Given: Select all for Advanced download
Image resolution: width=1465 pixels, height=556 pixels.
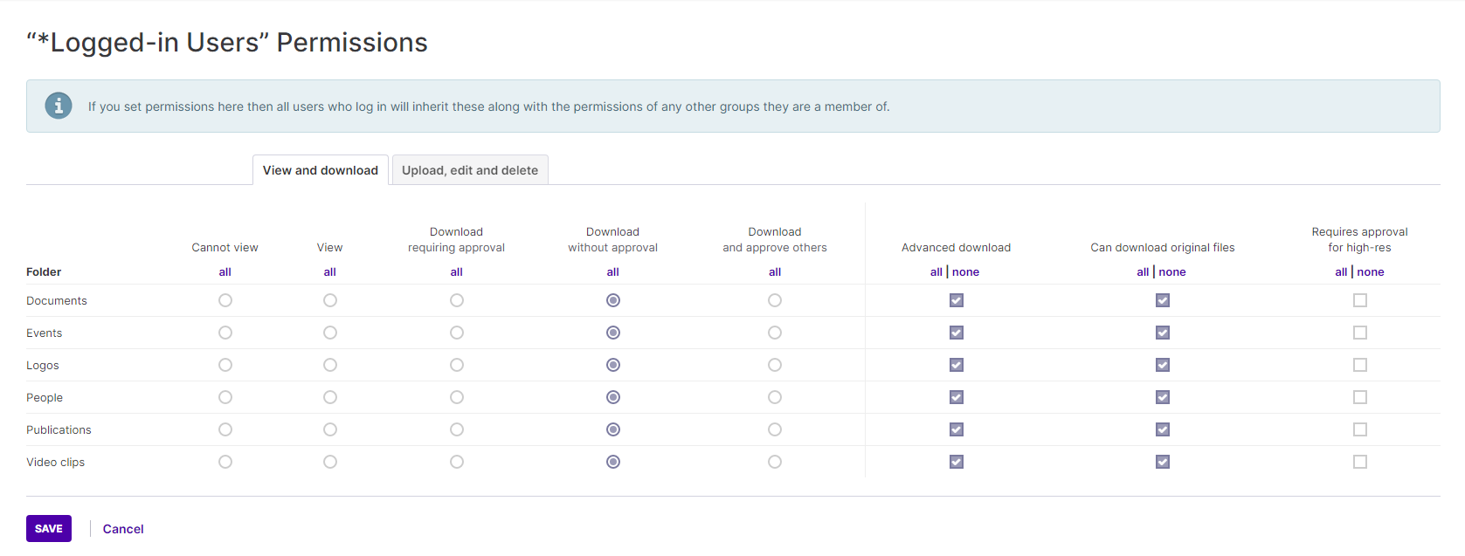Looking at the screenshot, I should coord(936,272).
